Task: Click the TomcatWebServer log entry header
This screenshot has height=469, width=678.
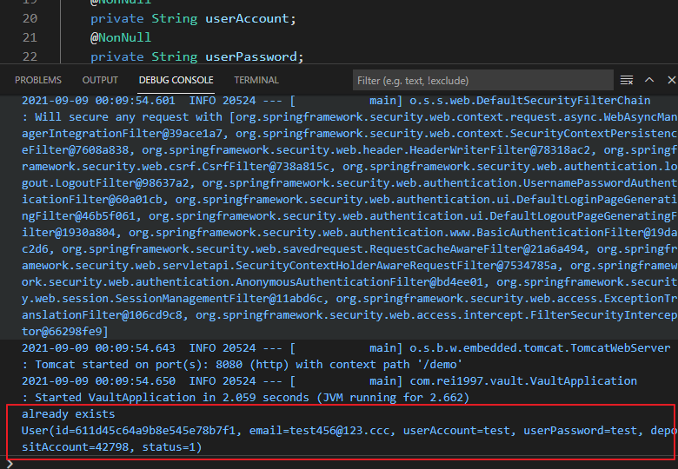Action: click(346, 348)
